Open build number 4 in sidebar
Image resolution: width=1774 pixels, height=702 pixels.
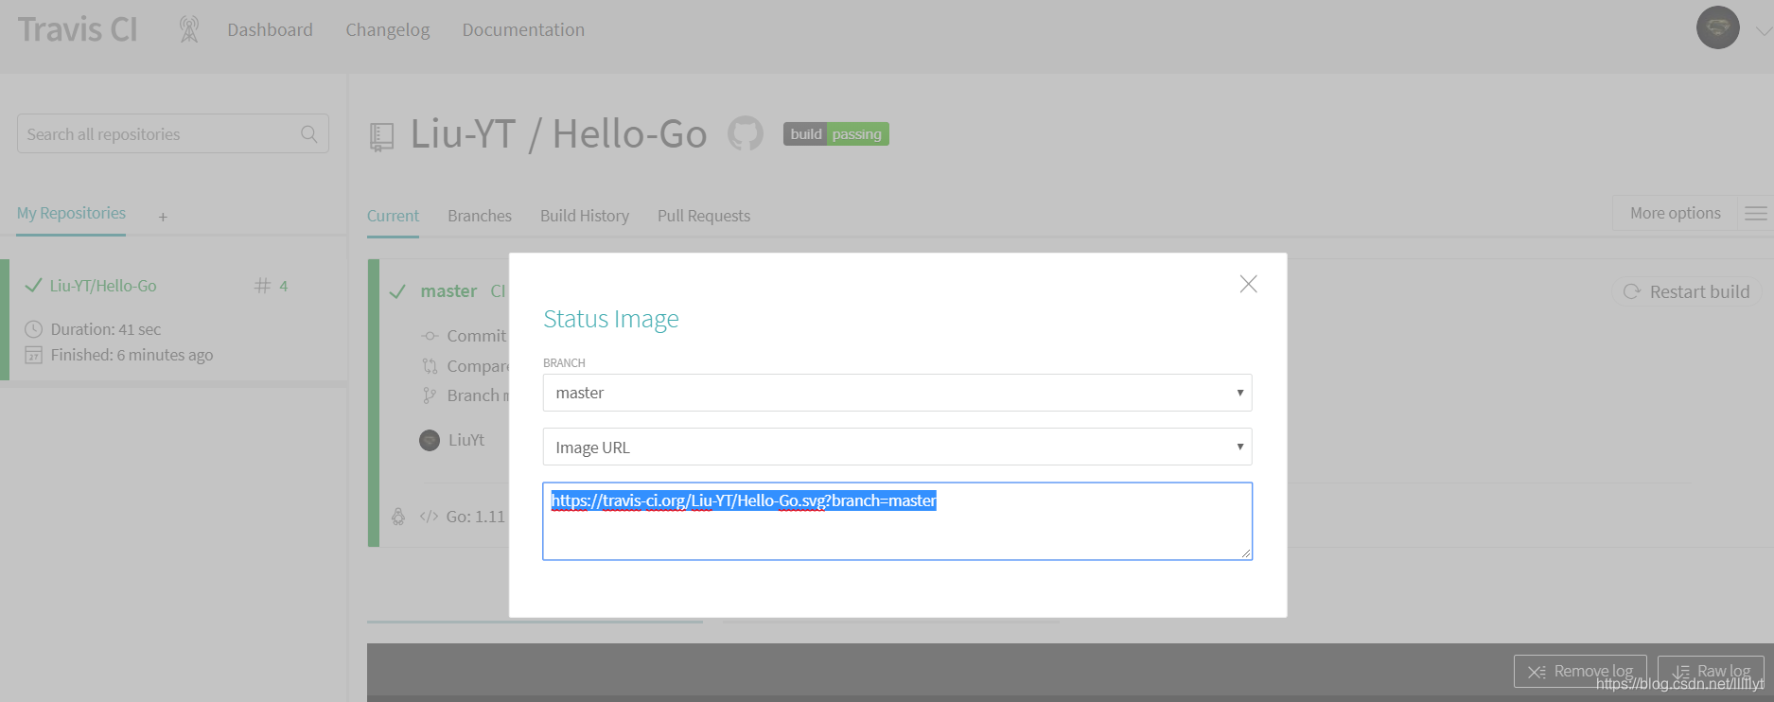(x=272, y=286)
